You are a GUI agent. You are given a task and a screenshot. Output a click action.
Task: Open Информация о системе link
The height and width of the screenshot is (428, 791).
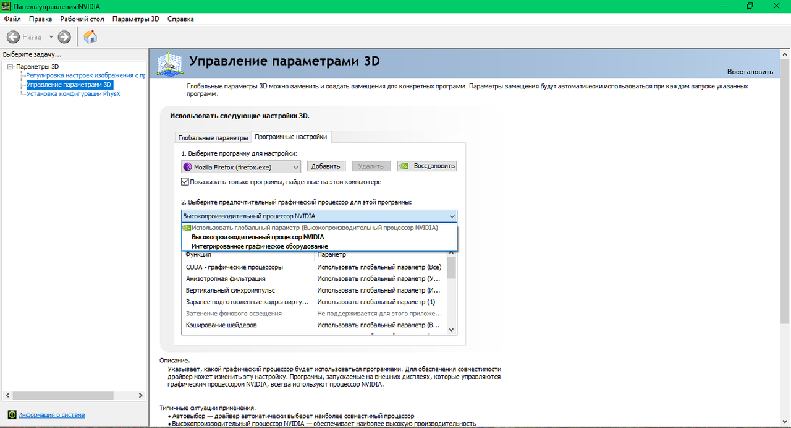[x=51, y=415]
